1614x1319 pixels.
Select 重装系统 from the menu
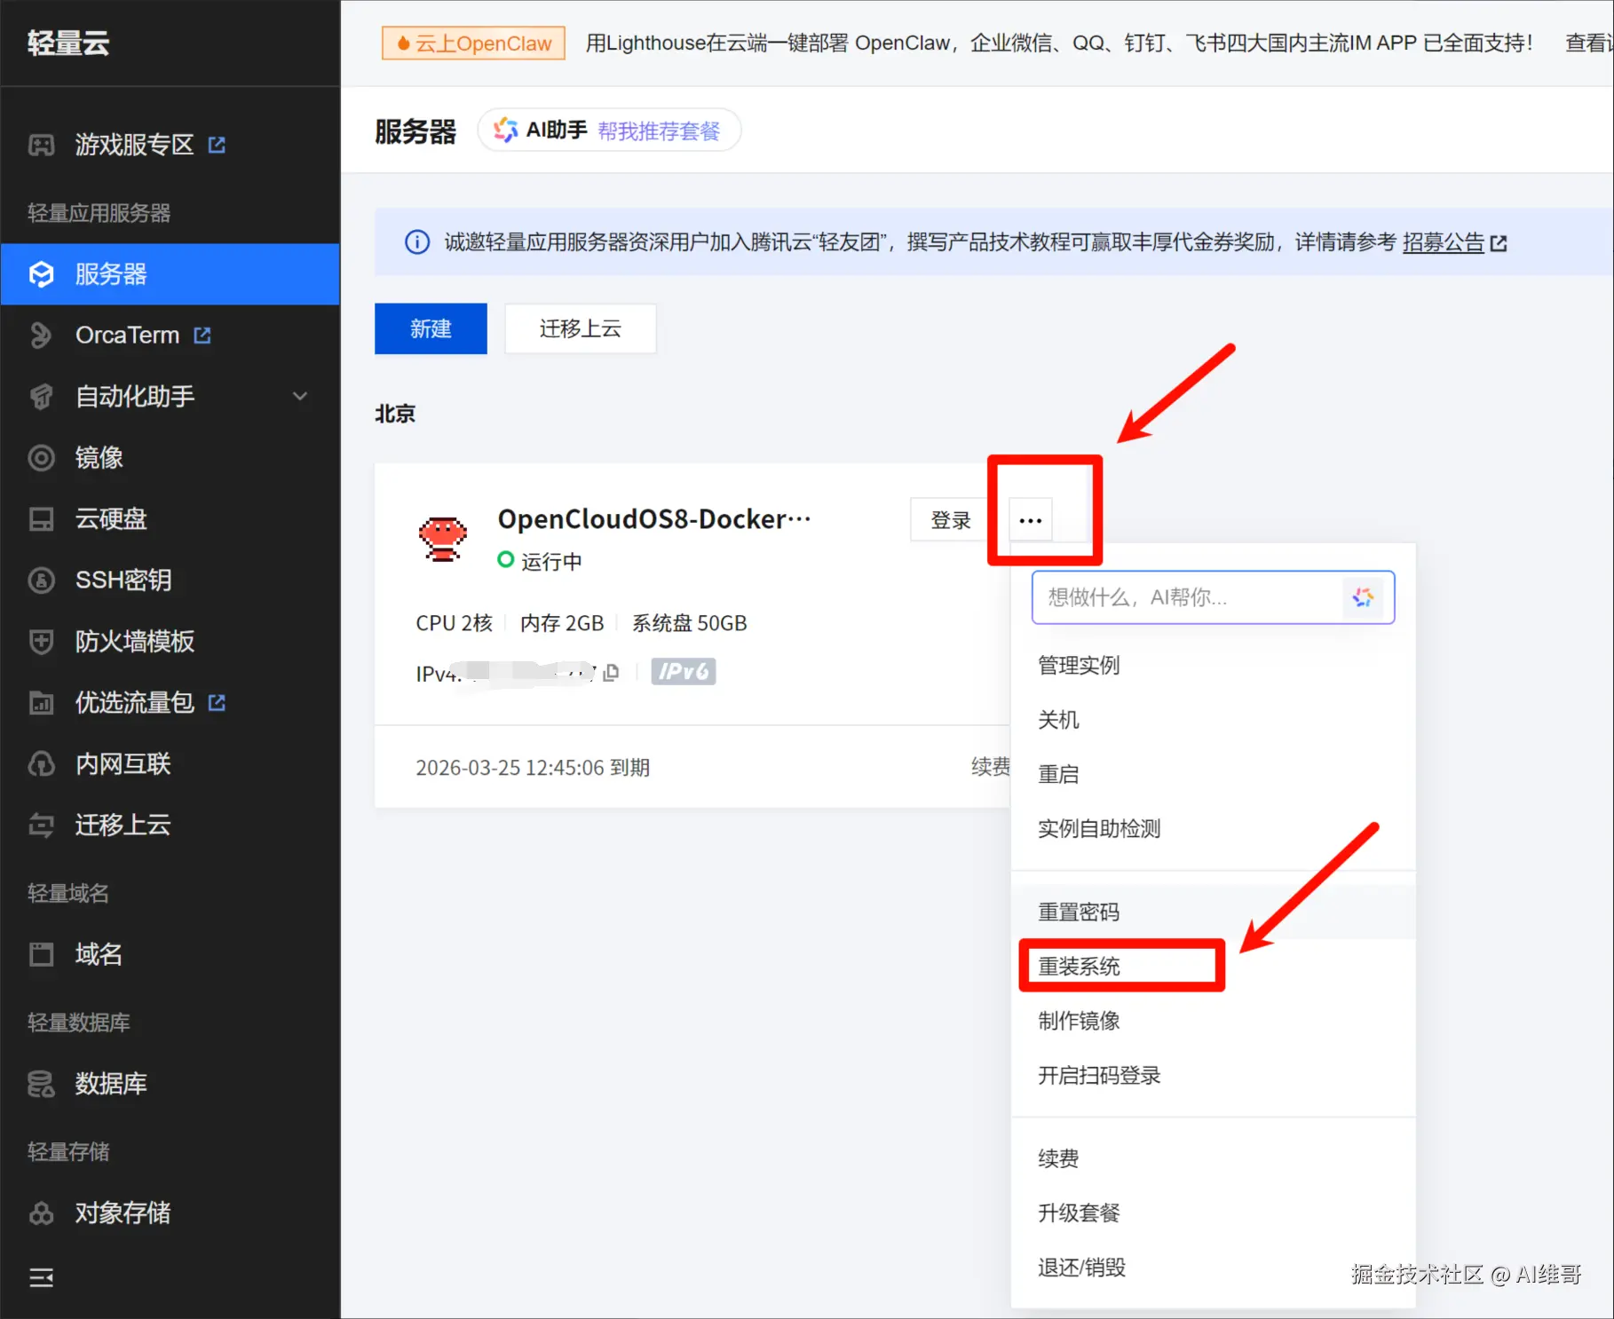(1213, 967)
